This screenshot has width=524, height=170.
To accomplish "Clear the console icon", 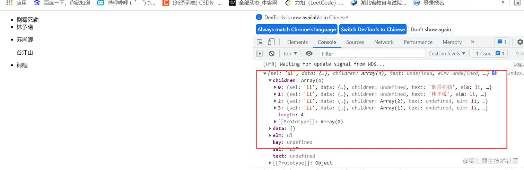I will (272, 53).
